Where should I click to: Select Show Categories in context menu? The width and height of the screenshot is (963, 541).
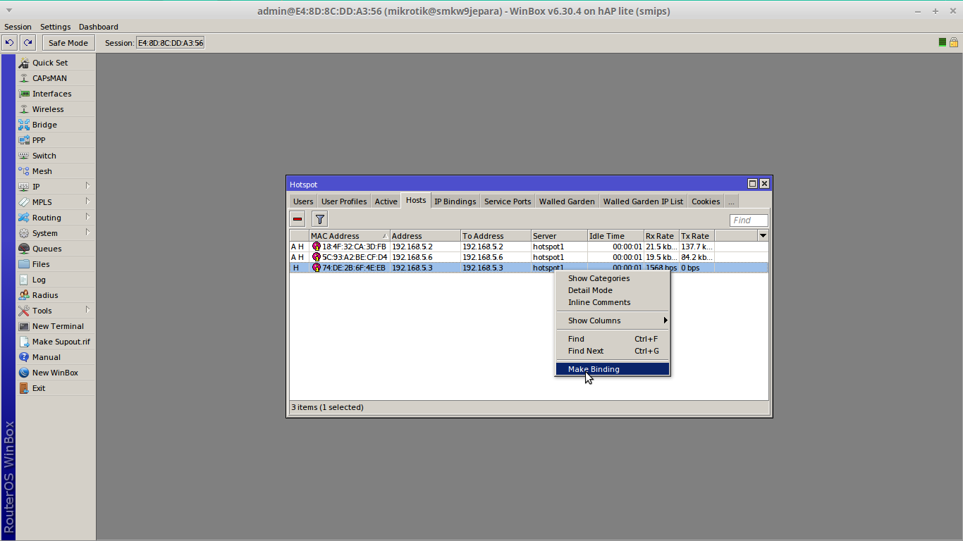(x=612, y=278)
